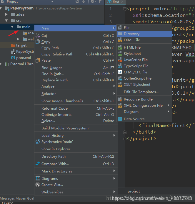The image size is (195, 204).
Task: Select Directory from the New submenu
Action: (131, 34)
